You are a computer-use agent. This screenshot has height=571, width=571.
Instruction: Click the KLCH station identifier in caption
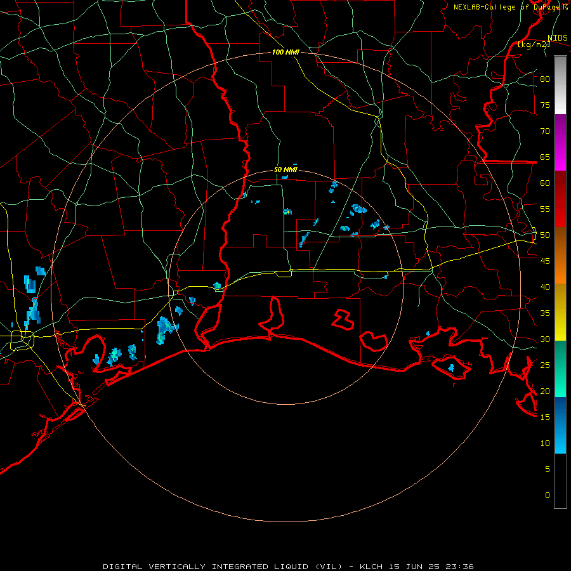371,567
